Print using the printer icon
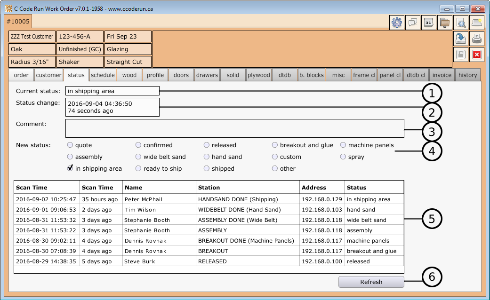 pos(477,39)
